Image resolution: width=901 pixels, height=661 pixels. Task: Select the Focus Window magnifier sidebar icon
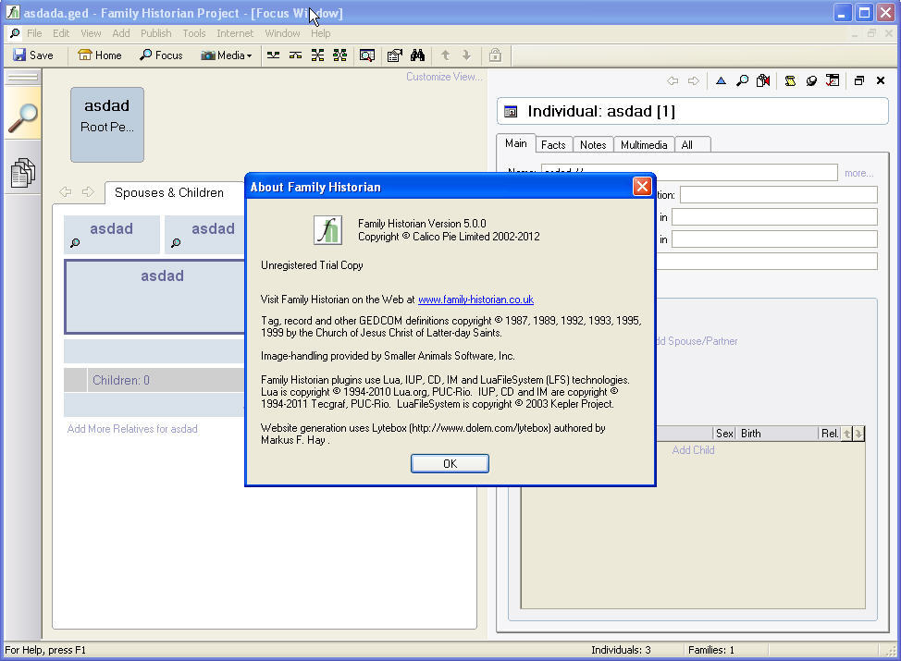23,116
